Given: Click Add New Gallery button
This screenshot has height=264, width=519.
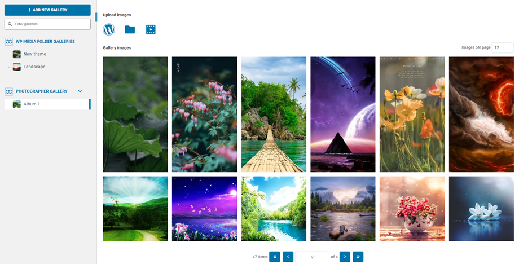Looking at the screenshot, I should point(47,10).
